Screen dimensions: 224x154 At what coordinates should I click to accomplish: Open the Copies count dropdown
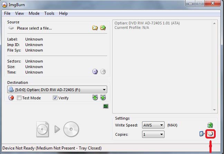pyautogui.click(x=153, y=134)
